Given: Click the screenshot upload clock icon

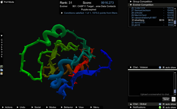Looking at the screenshot, I should pyautogui.click(x=173, y=99).
